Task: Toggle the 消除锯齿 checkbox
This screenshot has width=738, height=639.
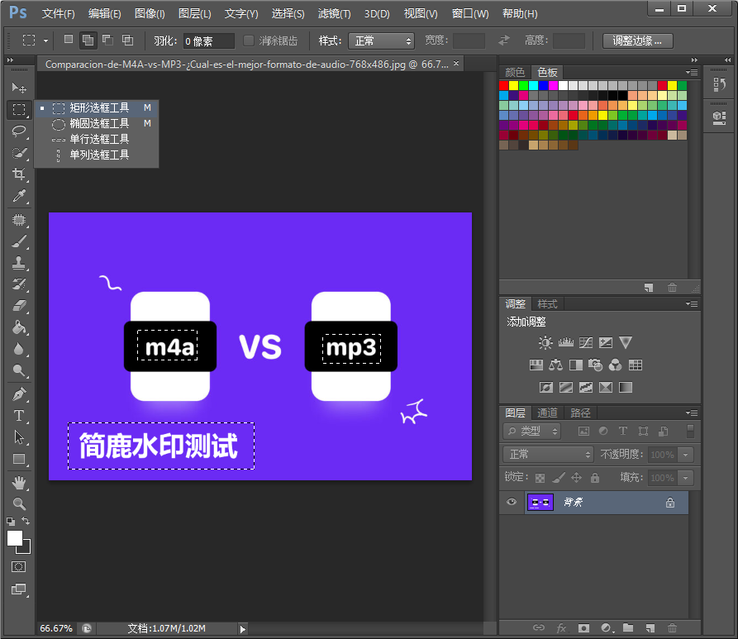Action: coord(249,41)
